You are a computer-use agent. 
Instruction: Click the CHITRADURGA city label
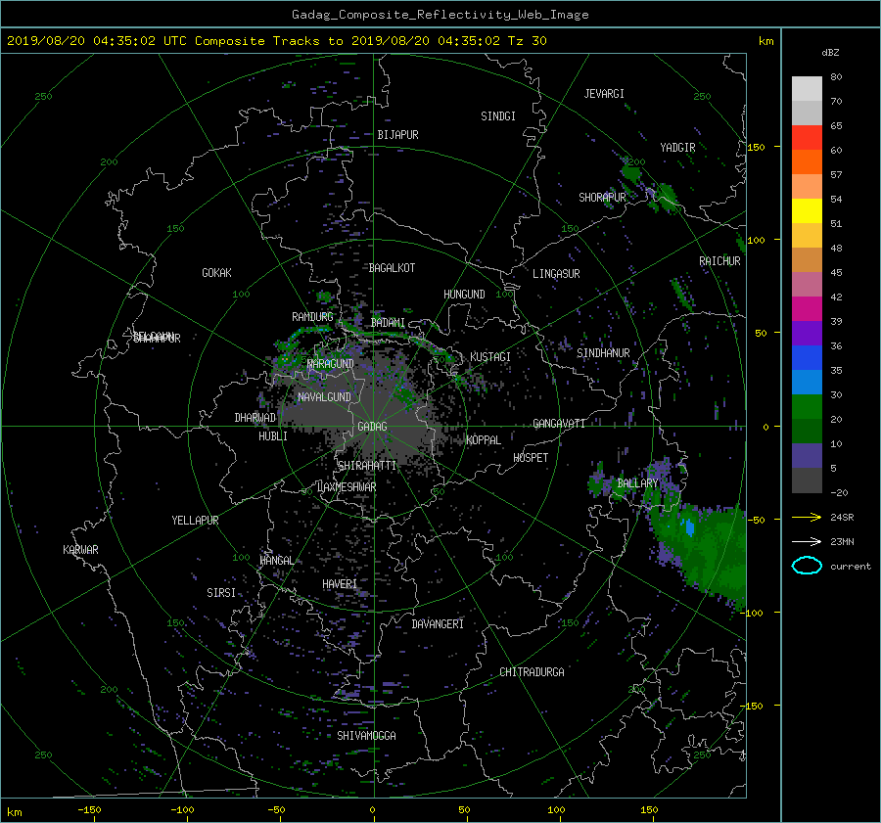tap(532, 672)
